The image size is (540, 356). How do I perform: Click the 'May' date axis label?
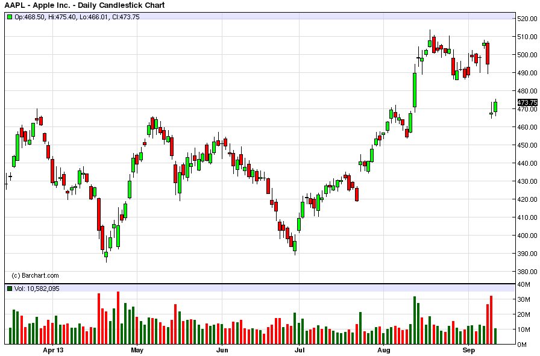pyautogui.click(x=137, y=351)
